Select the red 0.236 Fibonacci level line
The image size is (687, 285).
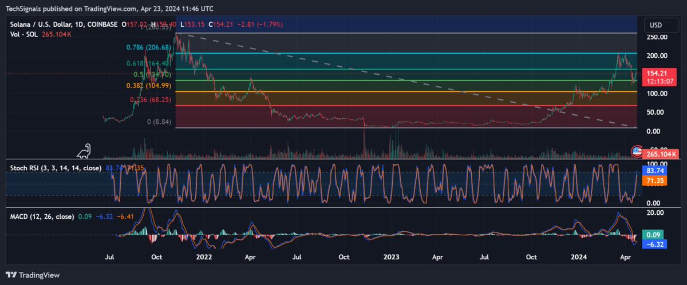[406, 106]
